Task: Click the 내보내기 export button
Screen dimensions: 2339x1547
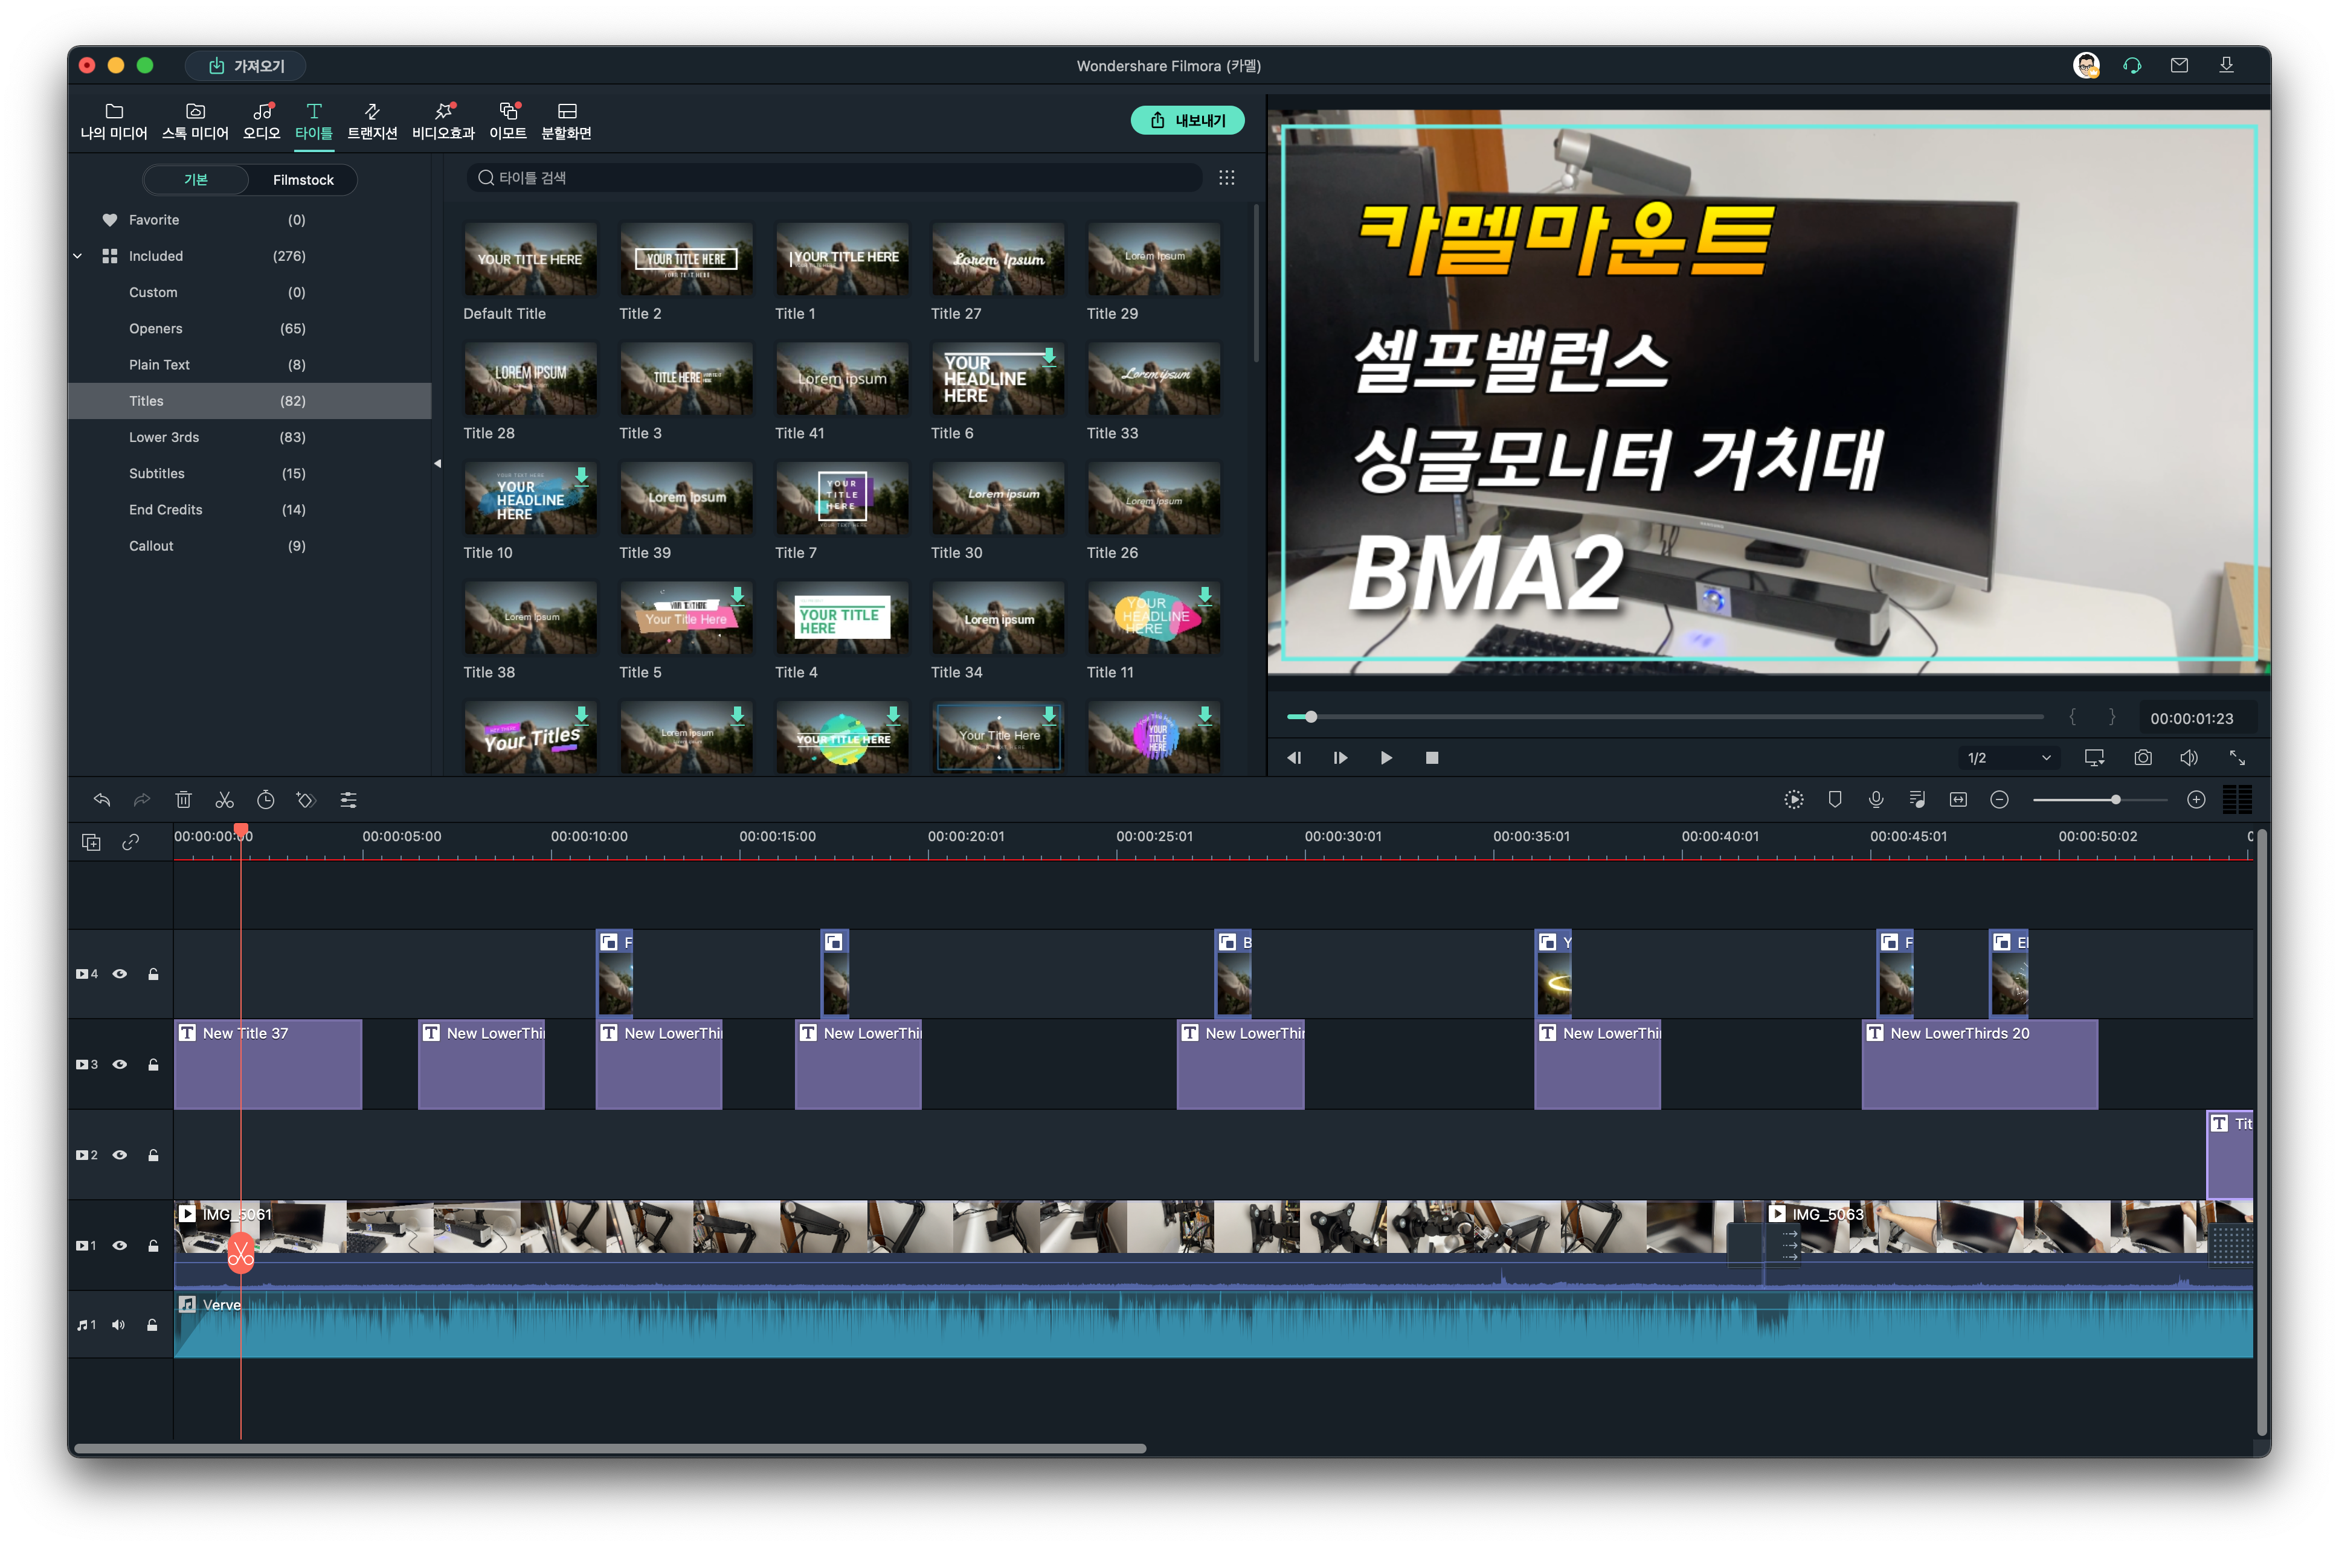Action: [1187, 120]
